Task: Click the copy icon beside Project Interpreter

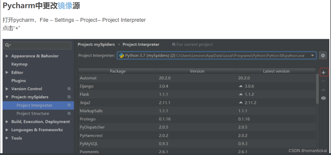Action: 69,105
